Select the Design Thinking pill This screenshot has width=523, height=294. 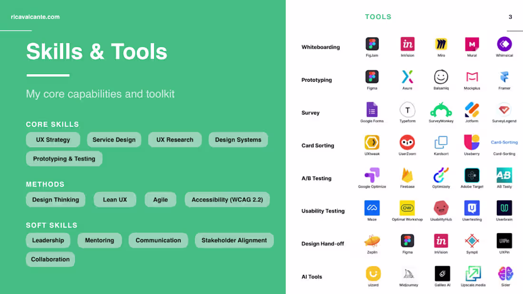click(x=56, y=199)
